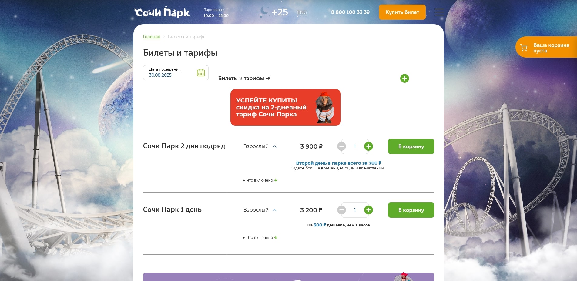Open the 2-day discount promo banner
Image resolution: width=577 pixels, height=281 pixels.
click(285, 107)
